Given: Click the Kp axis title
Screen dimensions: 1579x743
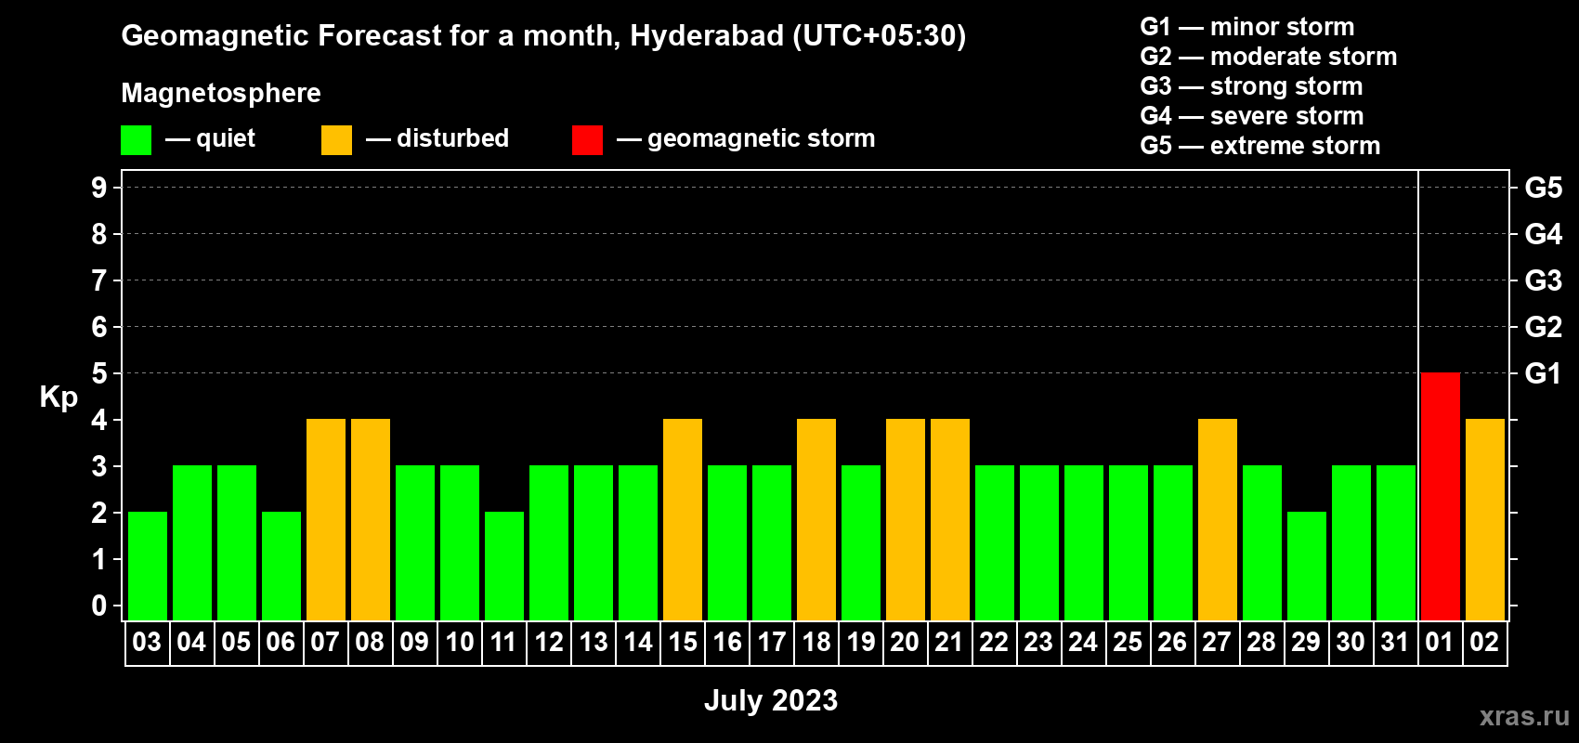Looking at the screenshot, I should tap(59, 397).
